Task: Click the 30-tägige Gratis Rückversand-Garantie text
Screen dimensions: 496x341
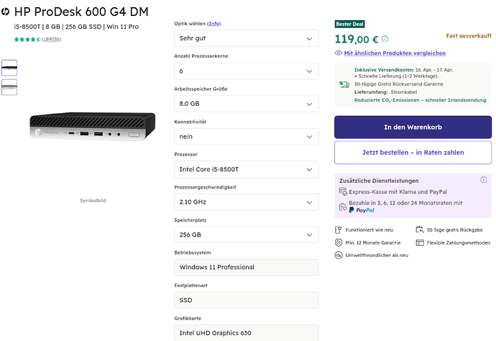Action: click(x=398, y=84)
